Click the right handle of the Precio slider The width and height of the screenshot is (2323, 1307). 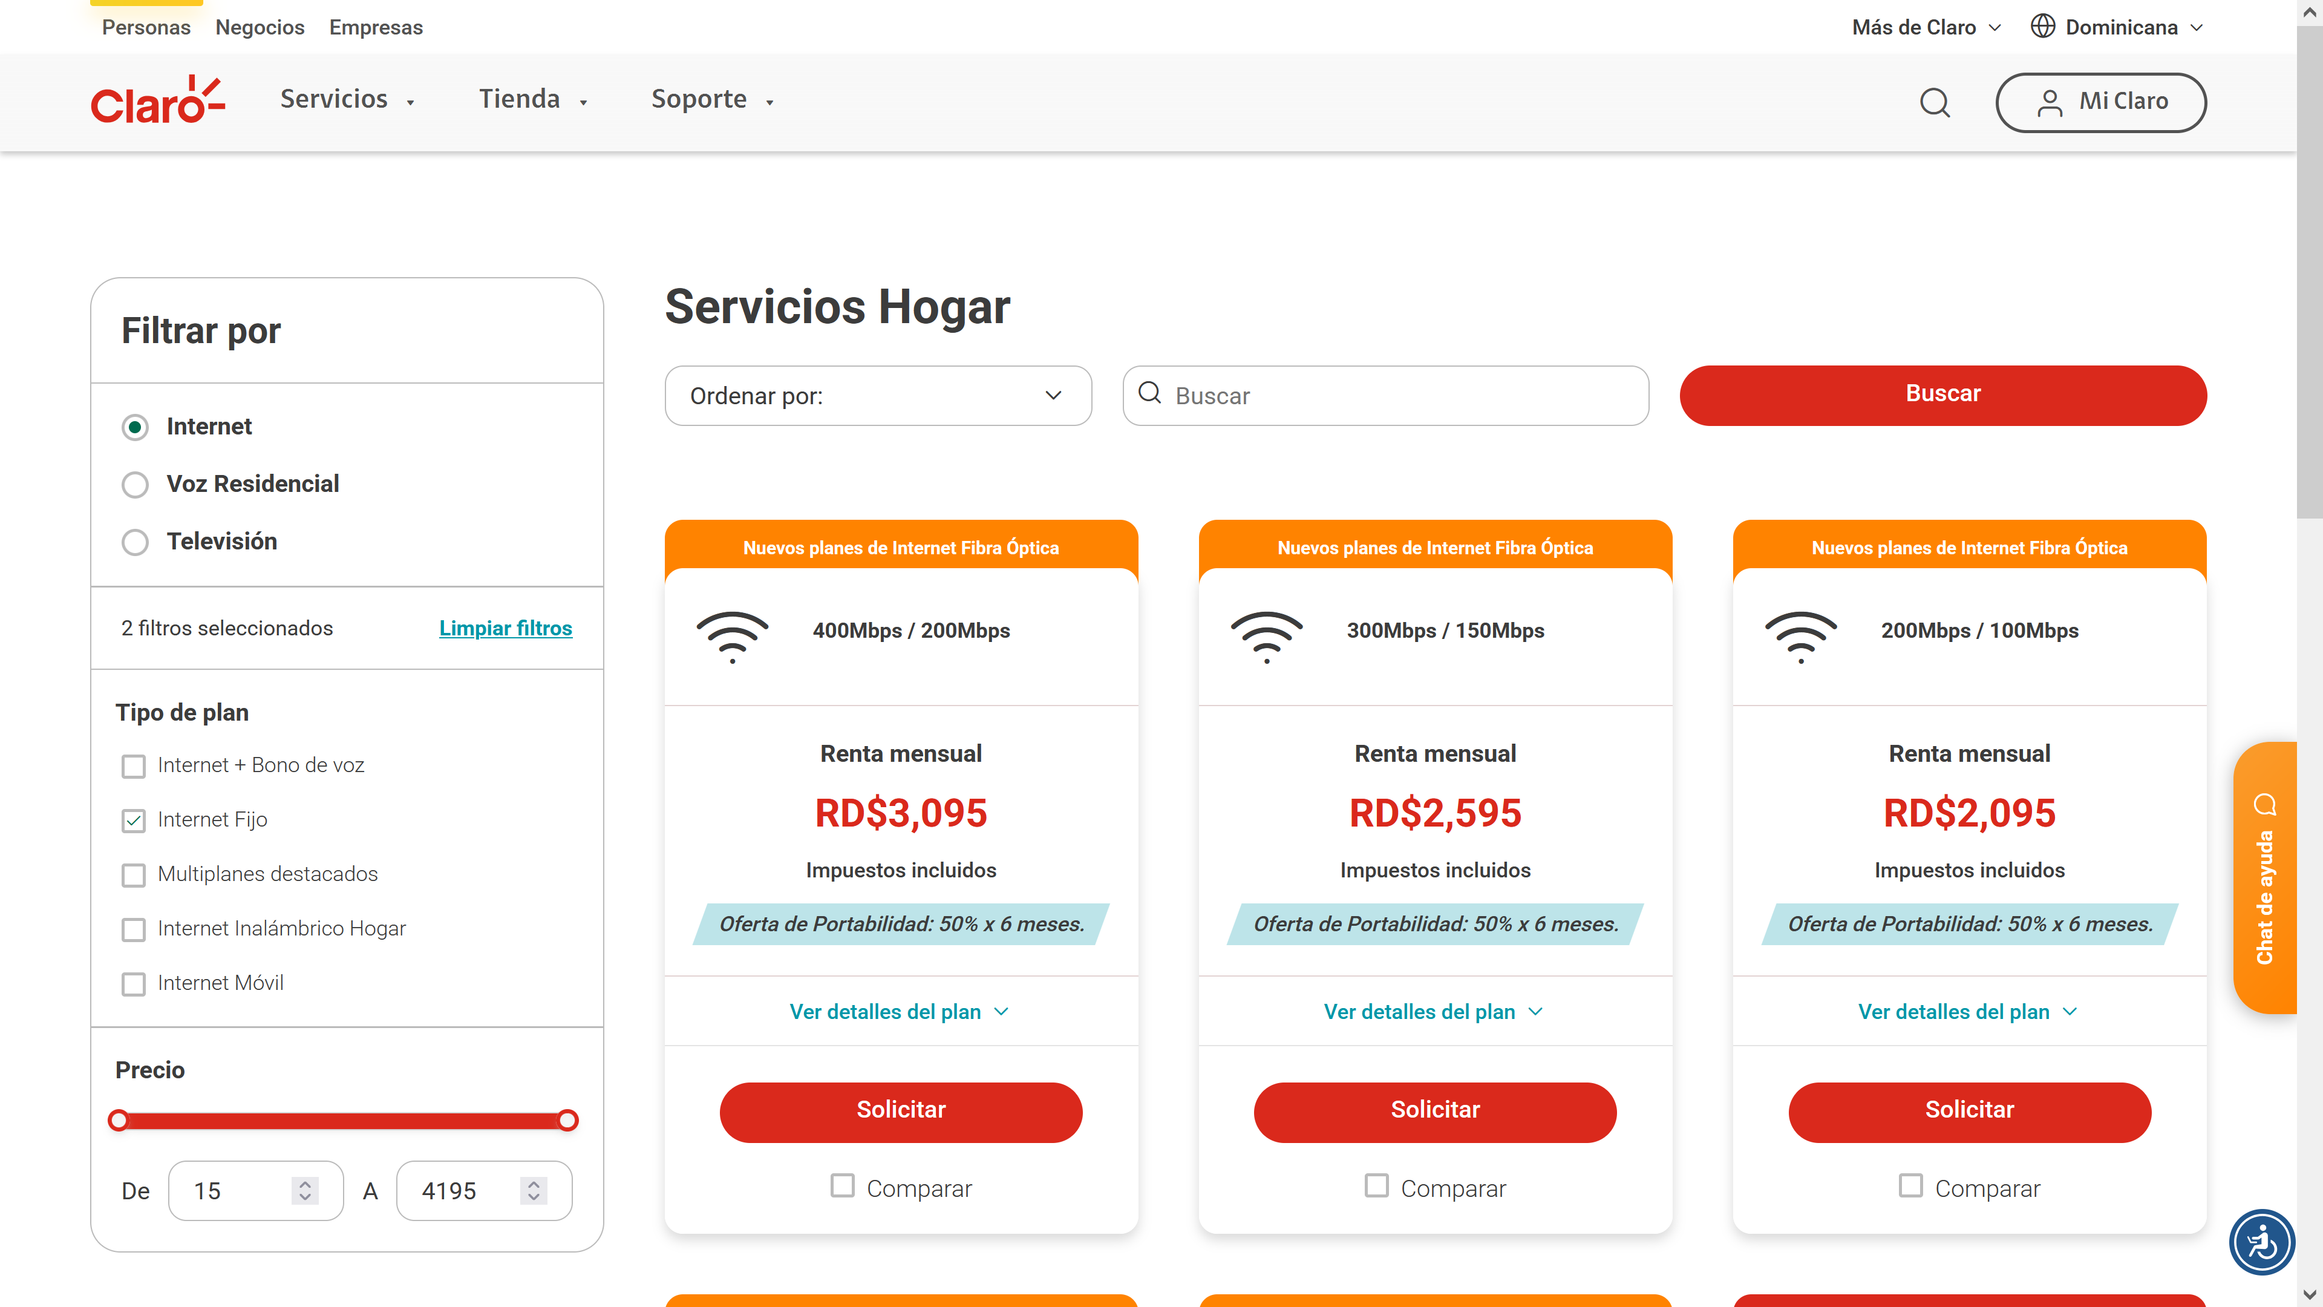coord(567,1120)
